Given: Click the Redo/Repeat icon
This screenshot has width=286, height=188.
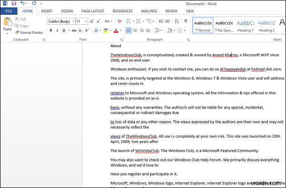Looking at the screenshot, I should click(x=34, y=3).
